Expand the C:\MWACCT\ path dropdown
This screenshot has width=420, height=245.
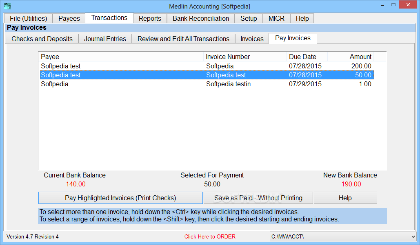(x=413, y=237)
